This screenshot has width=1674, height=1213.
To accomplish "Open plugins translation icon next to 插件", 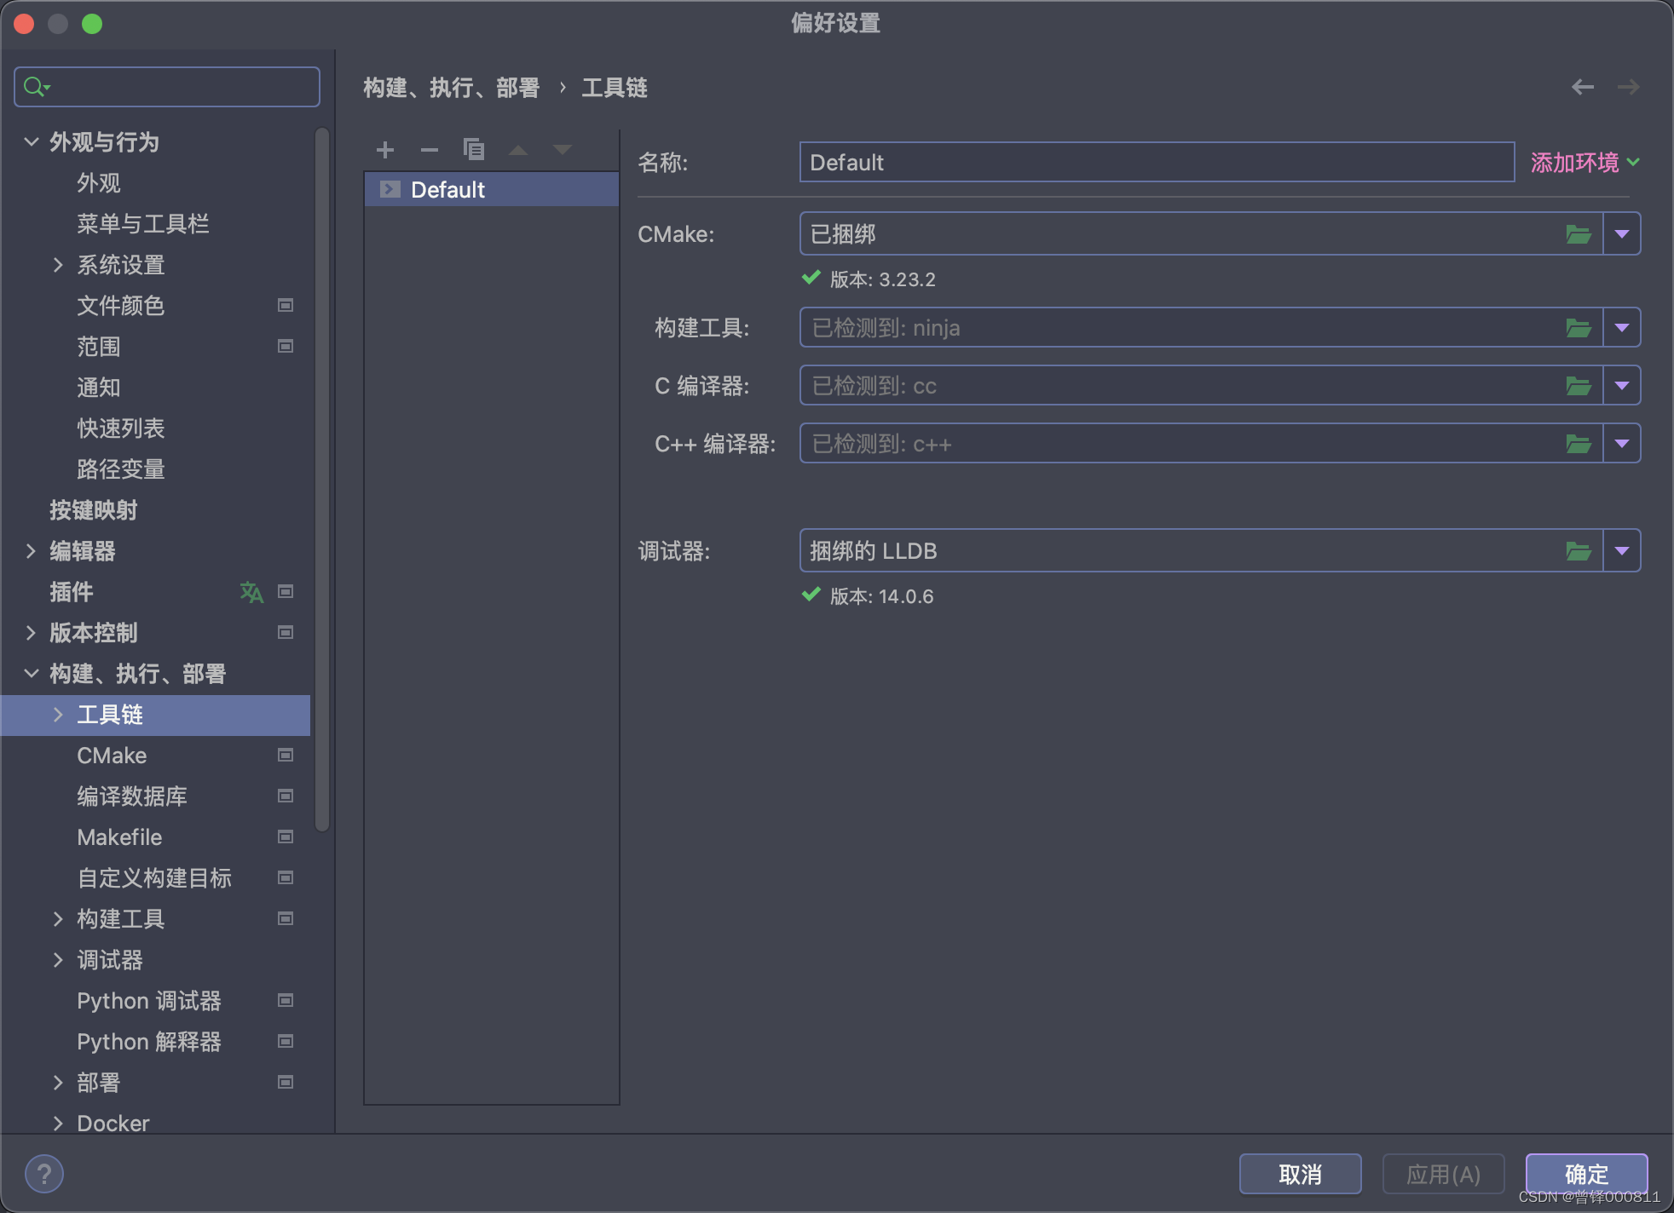I will point(251,592).
